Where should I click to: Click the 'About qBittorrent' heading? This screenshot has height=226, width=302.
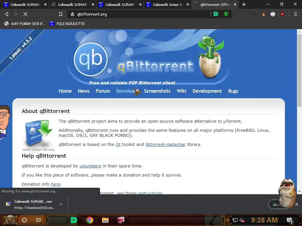tap(46, 111)
